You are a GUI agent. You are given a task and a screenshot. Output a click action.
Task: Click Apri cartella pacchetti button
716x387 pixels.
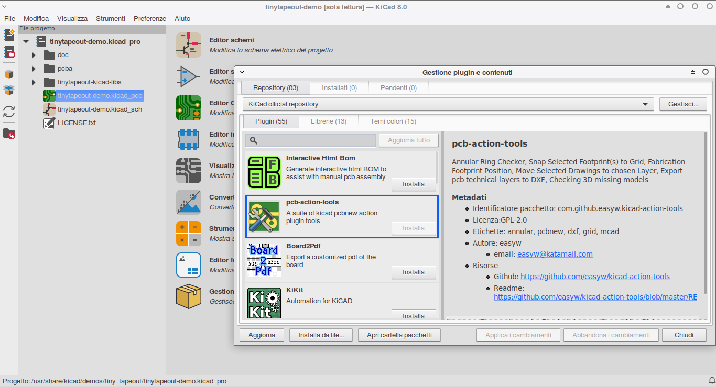[x=399, y=335]
